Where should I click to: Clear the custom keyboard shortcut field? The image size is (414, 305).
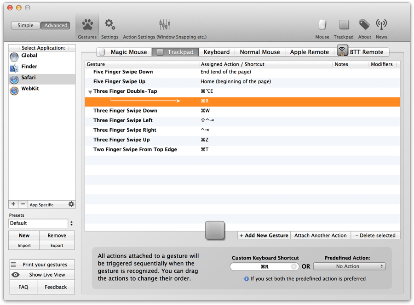tap(293, 266)
